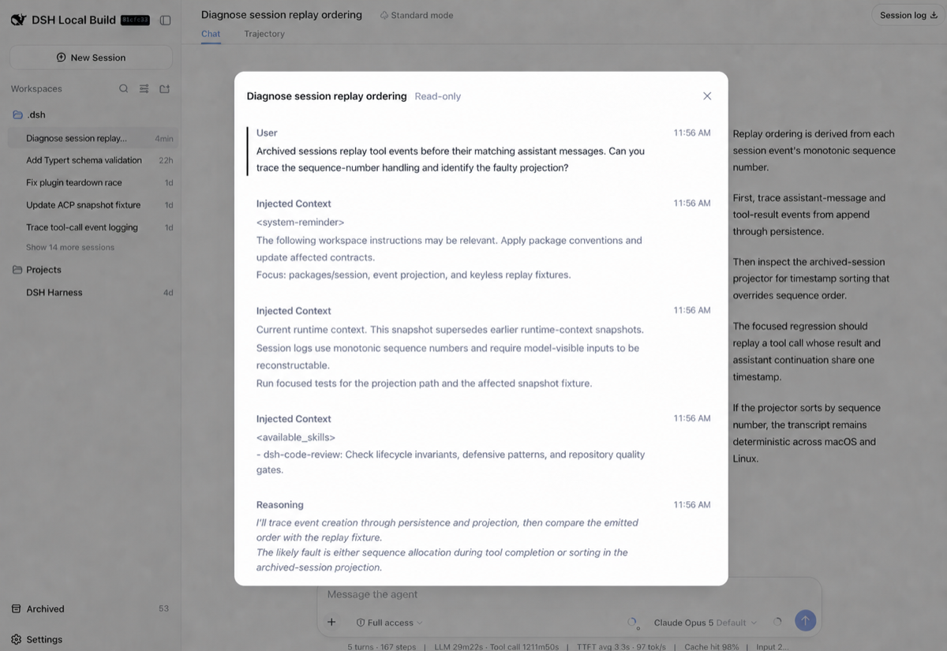
Task: Show 14 more sessions
Action: point(70,247)
